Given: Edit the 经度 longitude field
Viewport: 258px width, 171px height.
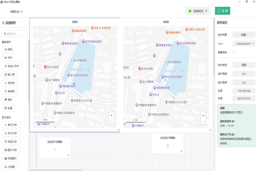Looking at the screenshot, I should [244, 91].
